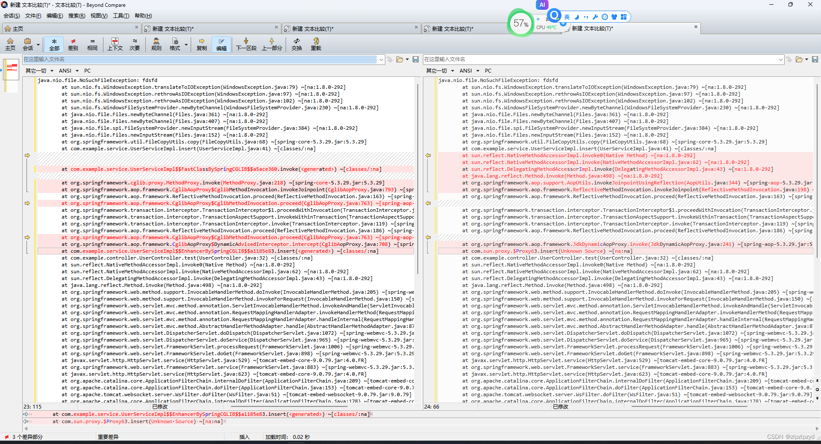Open the right pane ANSI encoding dropdown
The image size is (821, 444).
coord(470,71)
